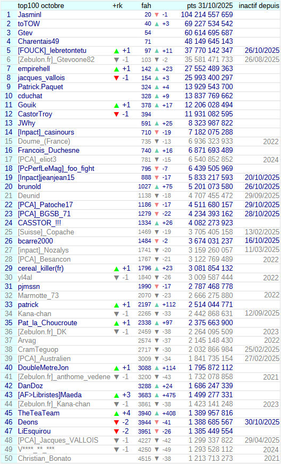Click fah rank 4515 on last row
281x464 pixels.
[145, 459]
